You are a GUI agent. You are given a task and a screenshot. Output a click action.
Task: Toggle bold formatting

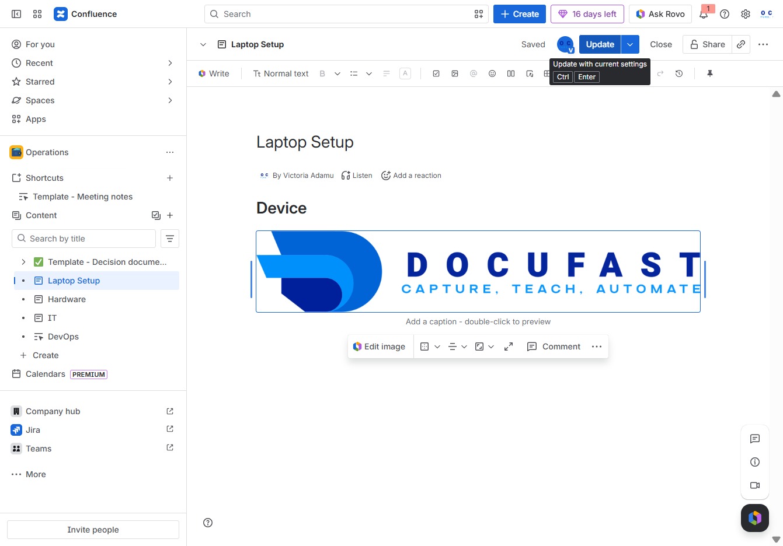click(x=322, y=73)
